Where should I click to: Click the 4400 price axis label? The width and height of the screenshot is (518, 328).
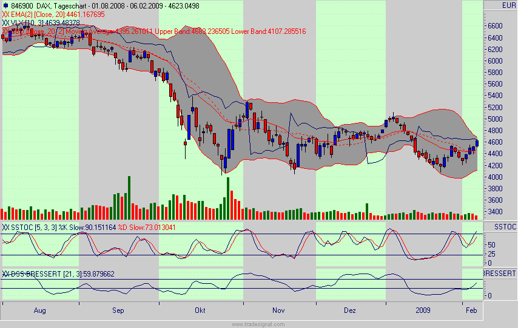495,154
